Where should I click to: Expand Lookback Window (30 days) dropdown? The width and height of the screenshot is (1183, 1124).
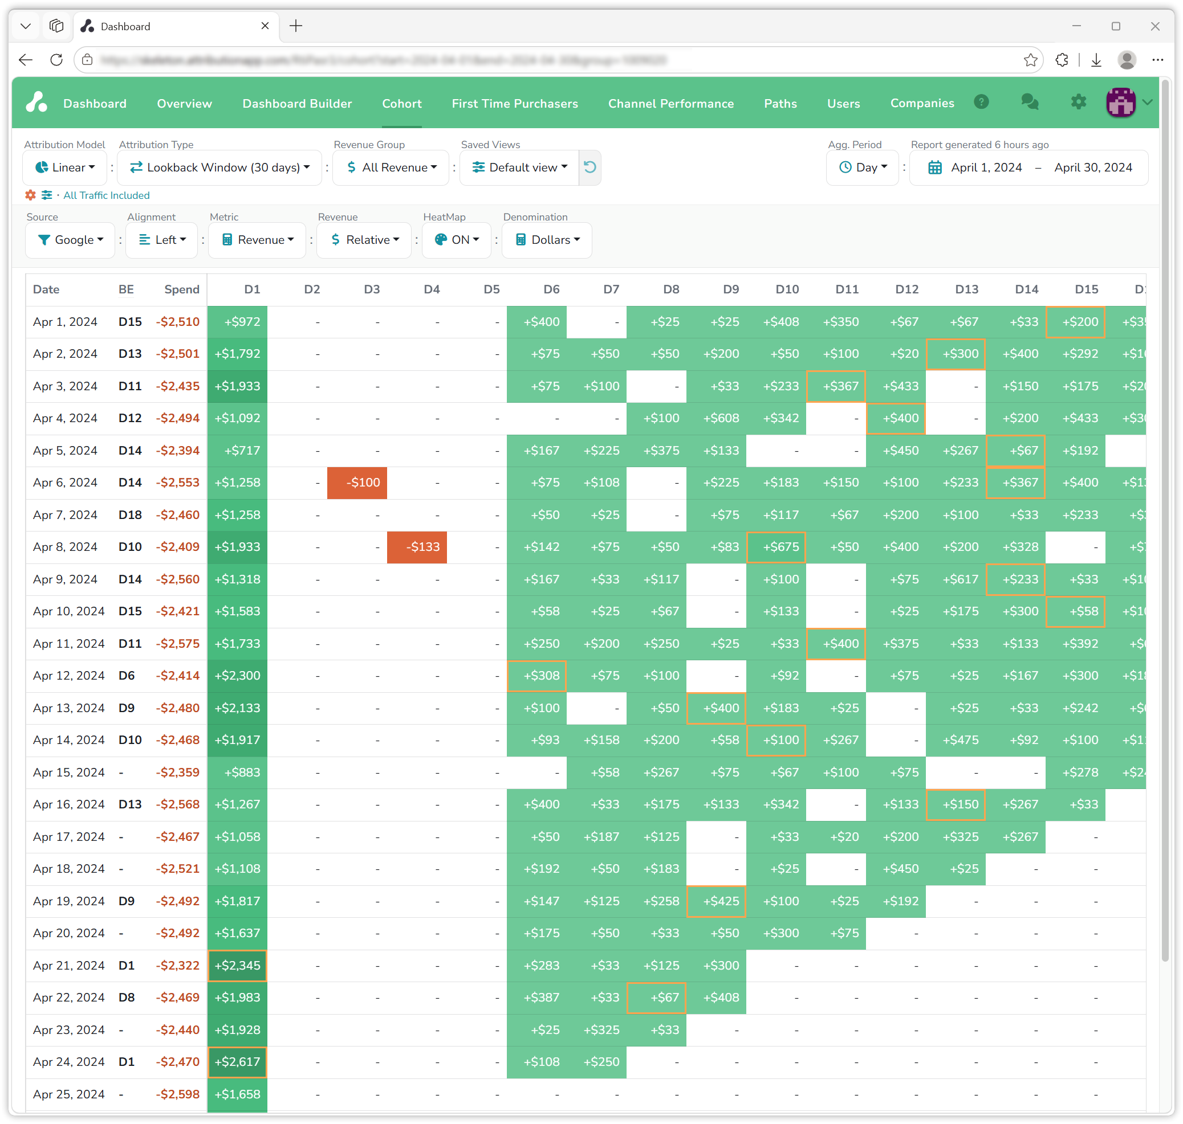(219, 167)
